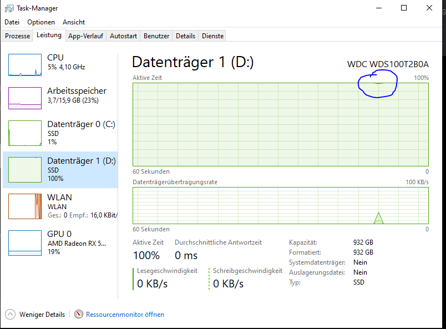Click the AMD Radeon RX 5... text

(x=77, y=244)
